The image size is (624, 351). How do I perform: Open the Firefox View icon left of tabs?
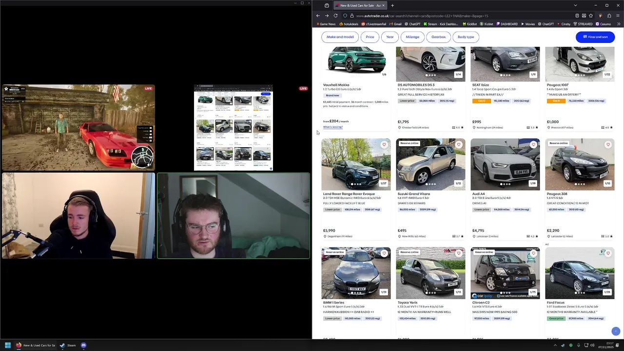[x=327, y=5]
